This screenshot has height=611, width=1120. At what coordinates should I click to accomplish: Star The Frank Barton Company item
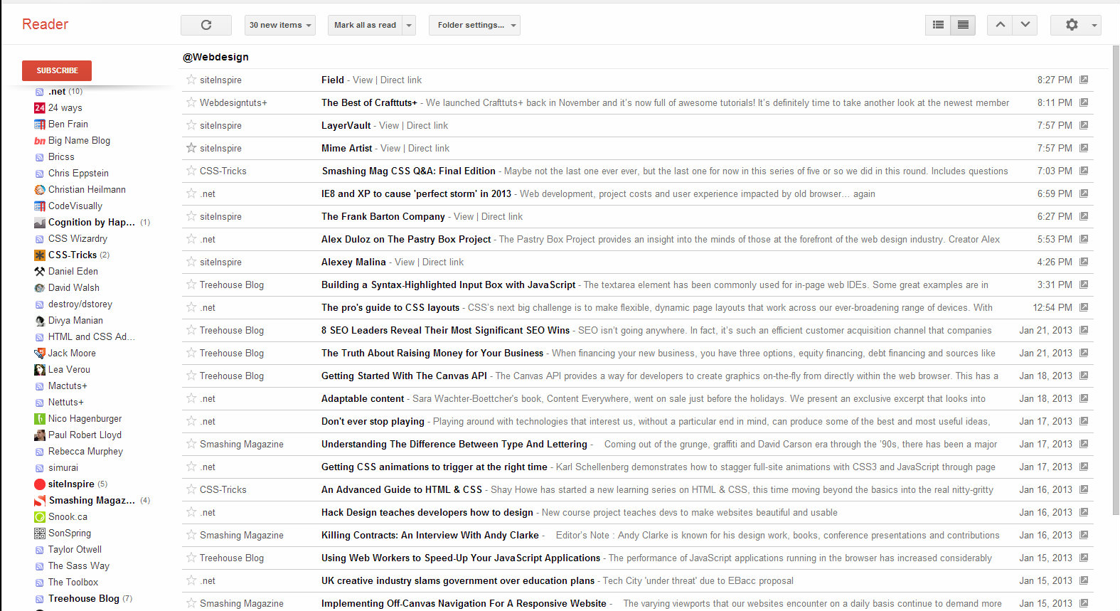tap(191, 216)
